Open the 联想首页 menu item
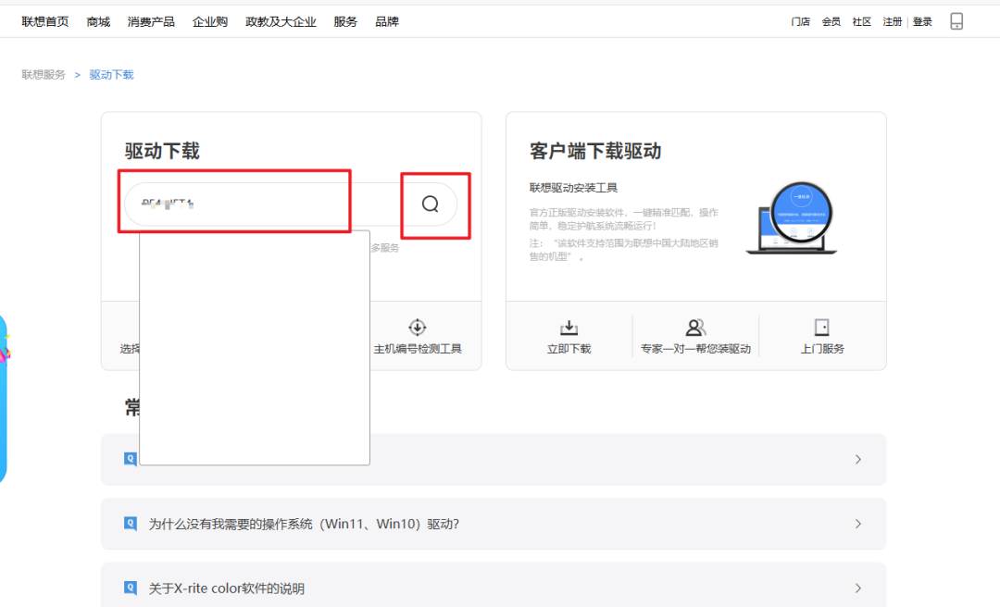 (45, 21)
